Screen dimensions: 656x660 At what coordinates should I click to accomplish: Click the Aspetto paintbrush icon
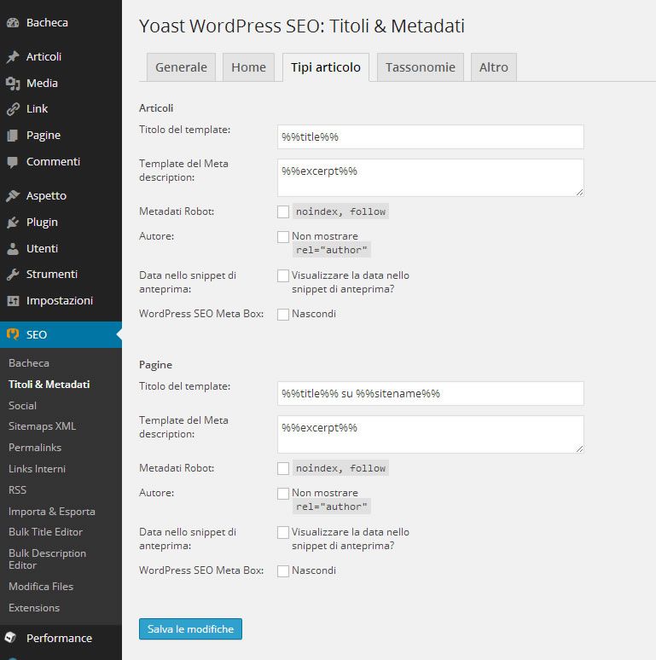tap(13, 196)
